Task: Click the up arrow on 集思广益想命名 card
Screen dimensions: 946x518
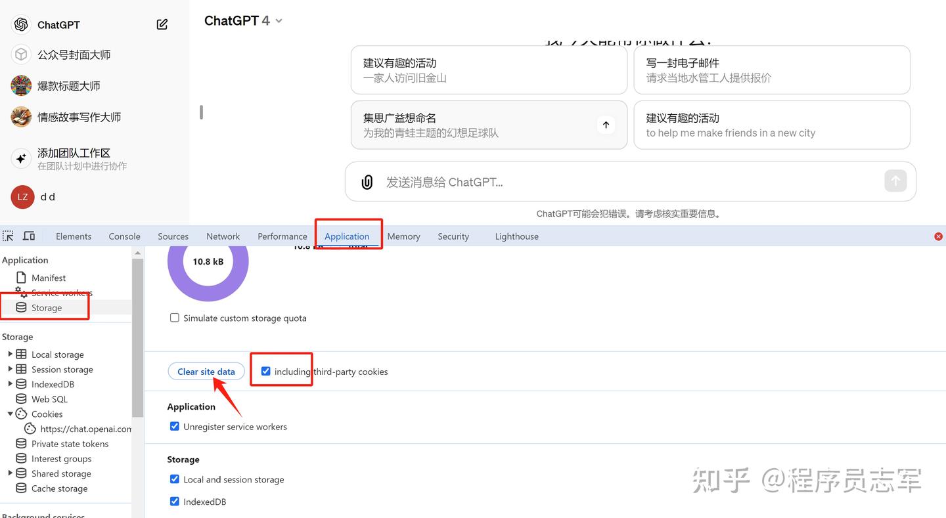Action: (606, 125)
